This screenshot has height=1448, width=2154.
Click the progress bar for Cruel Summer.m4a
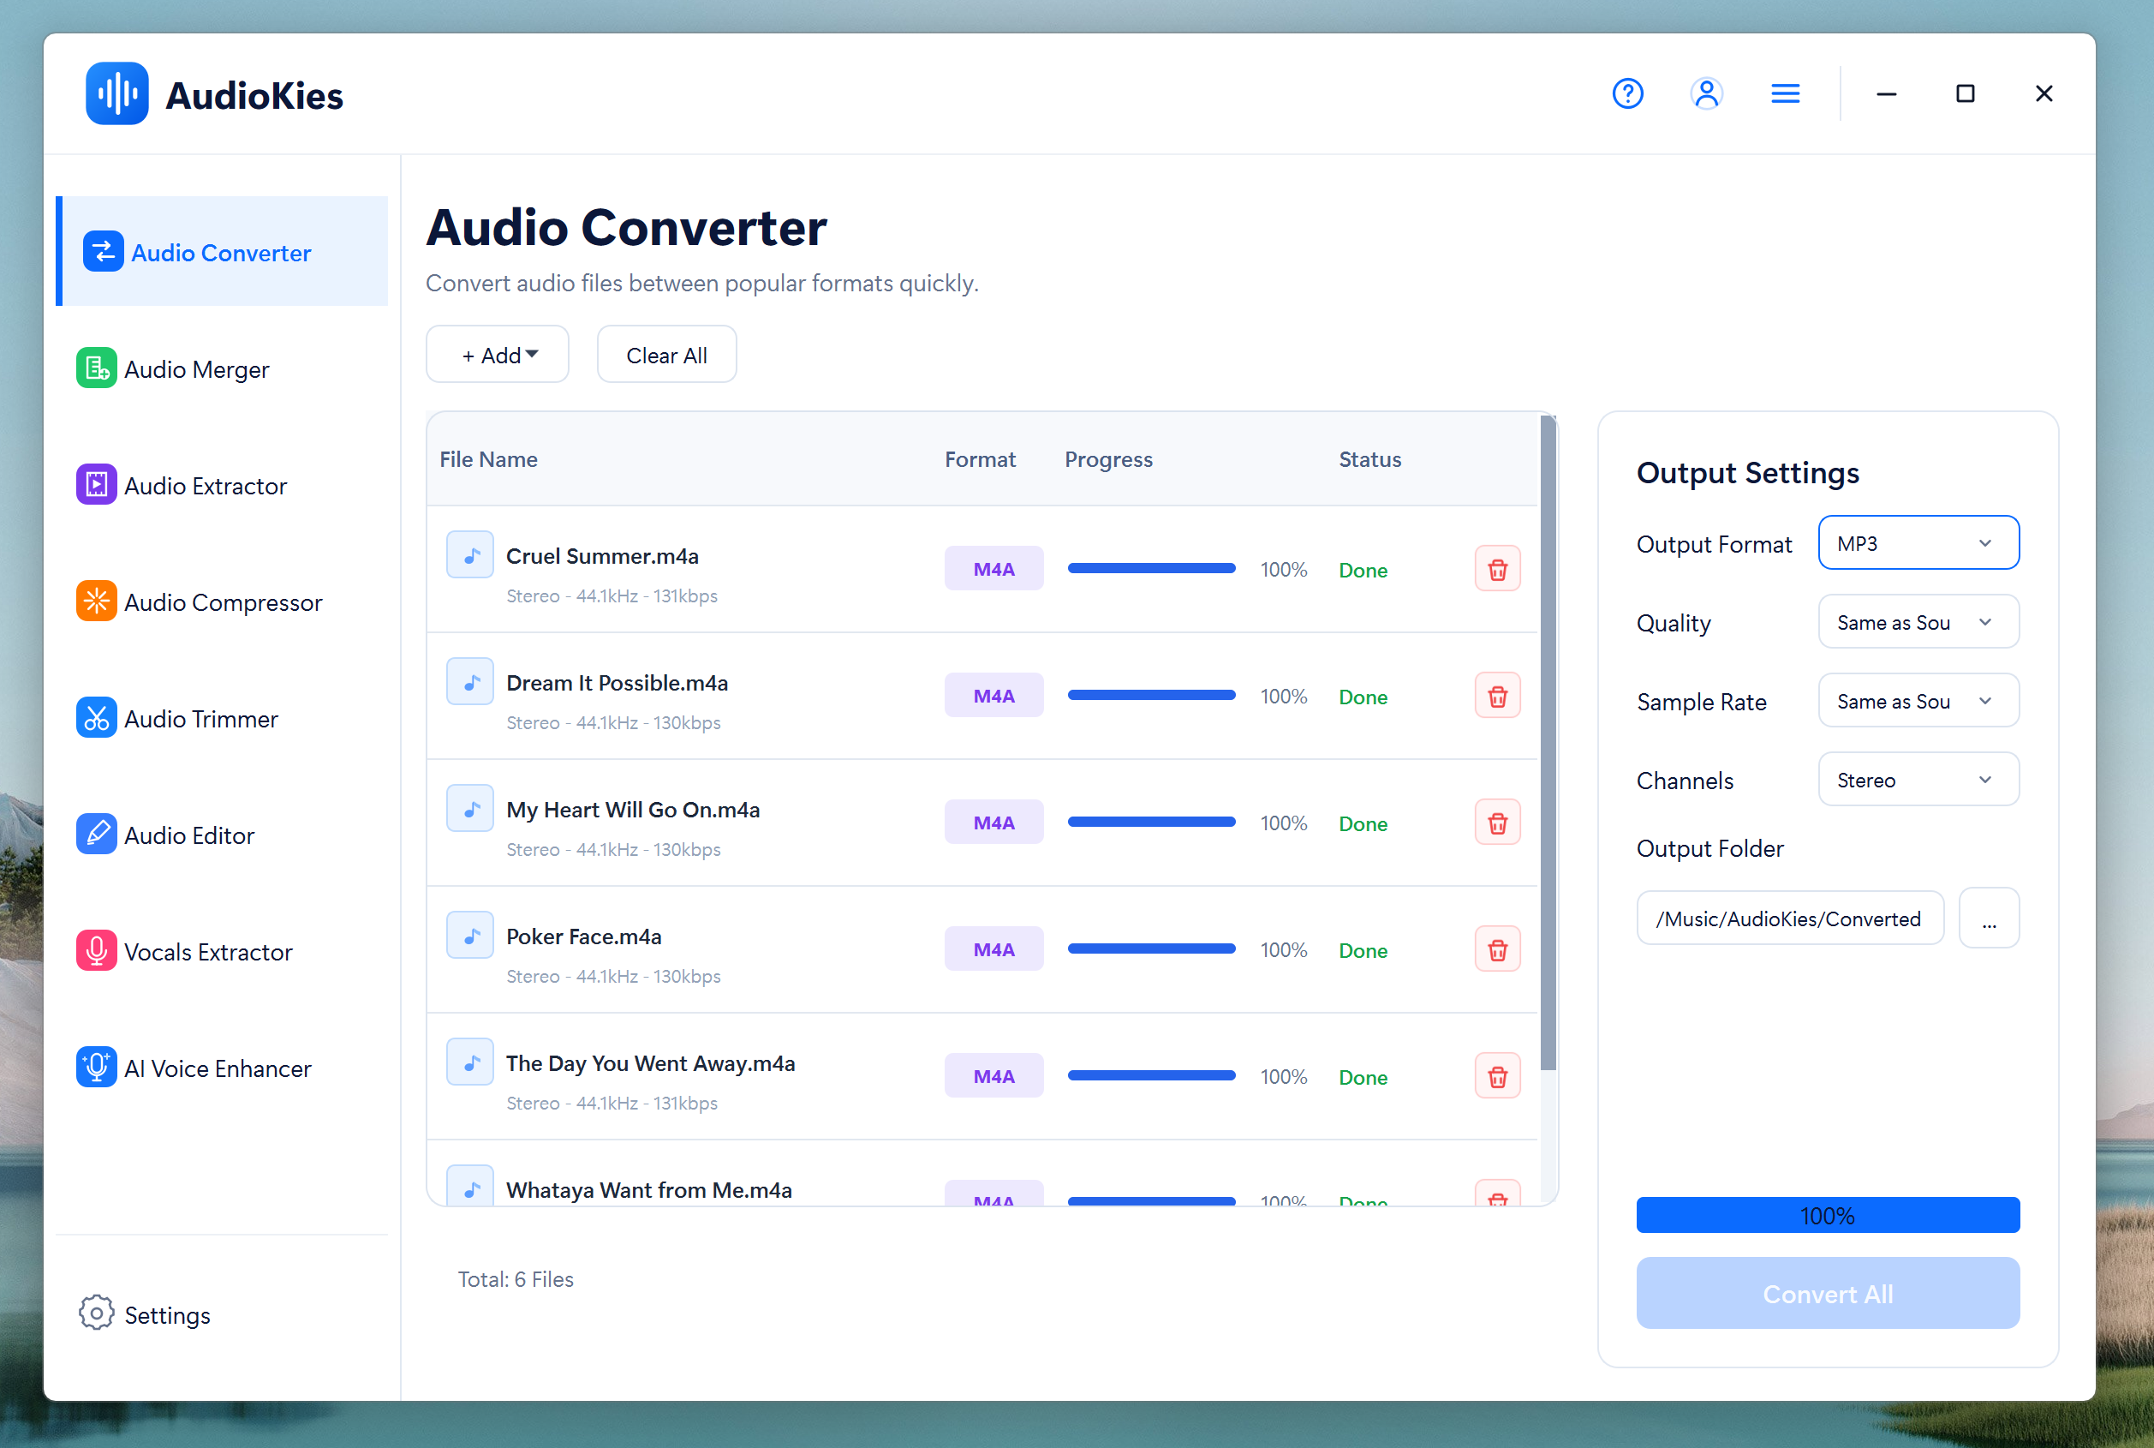click(x=1151, y=569)
